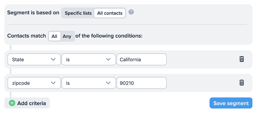
Task: Focus the 90210 value input field
Action: [x=141, y=83]
